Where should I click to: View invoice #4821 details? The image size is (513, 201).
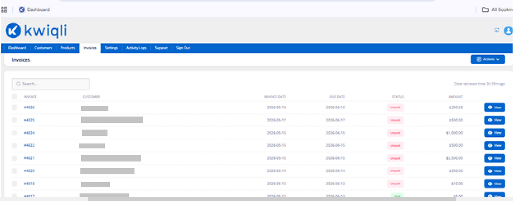click(494, 158)
